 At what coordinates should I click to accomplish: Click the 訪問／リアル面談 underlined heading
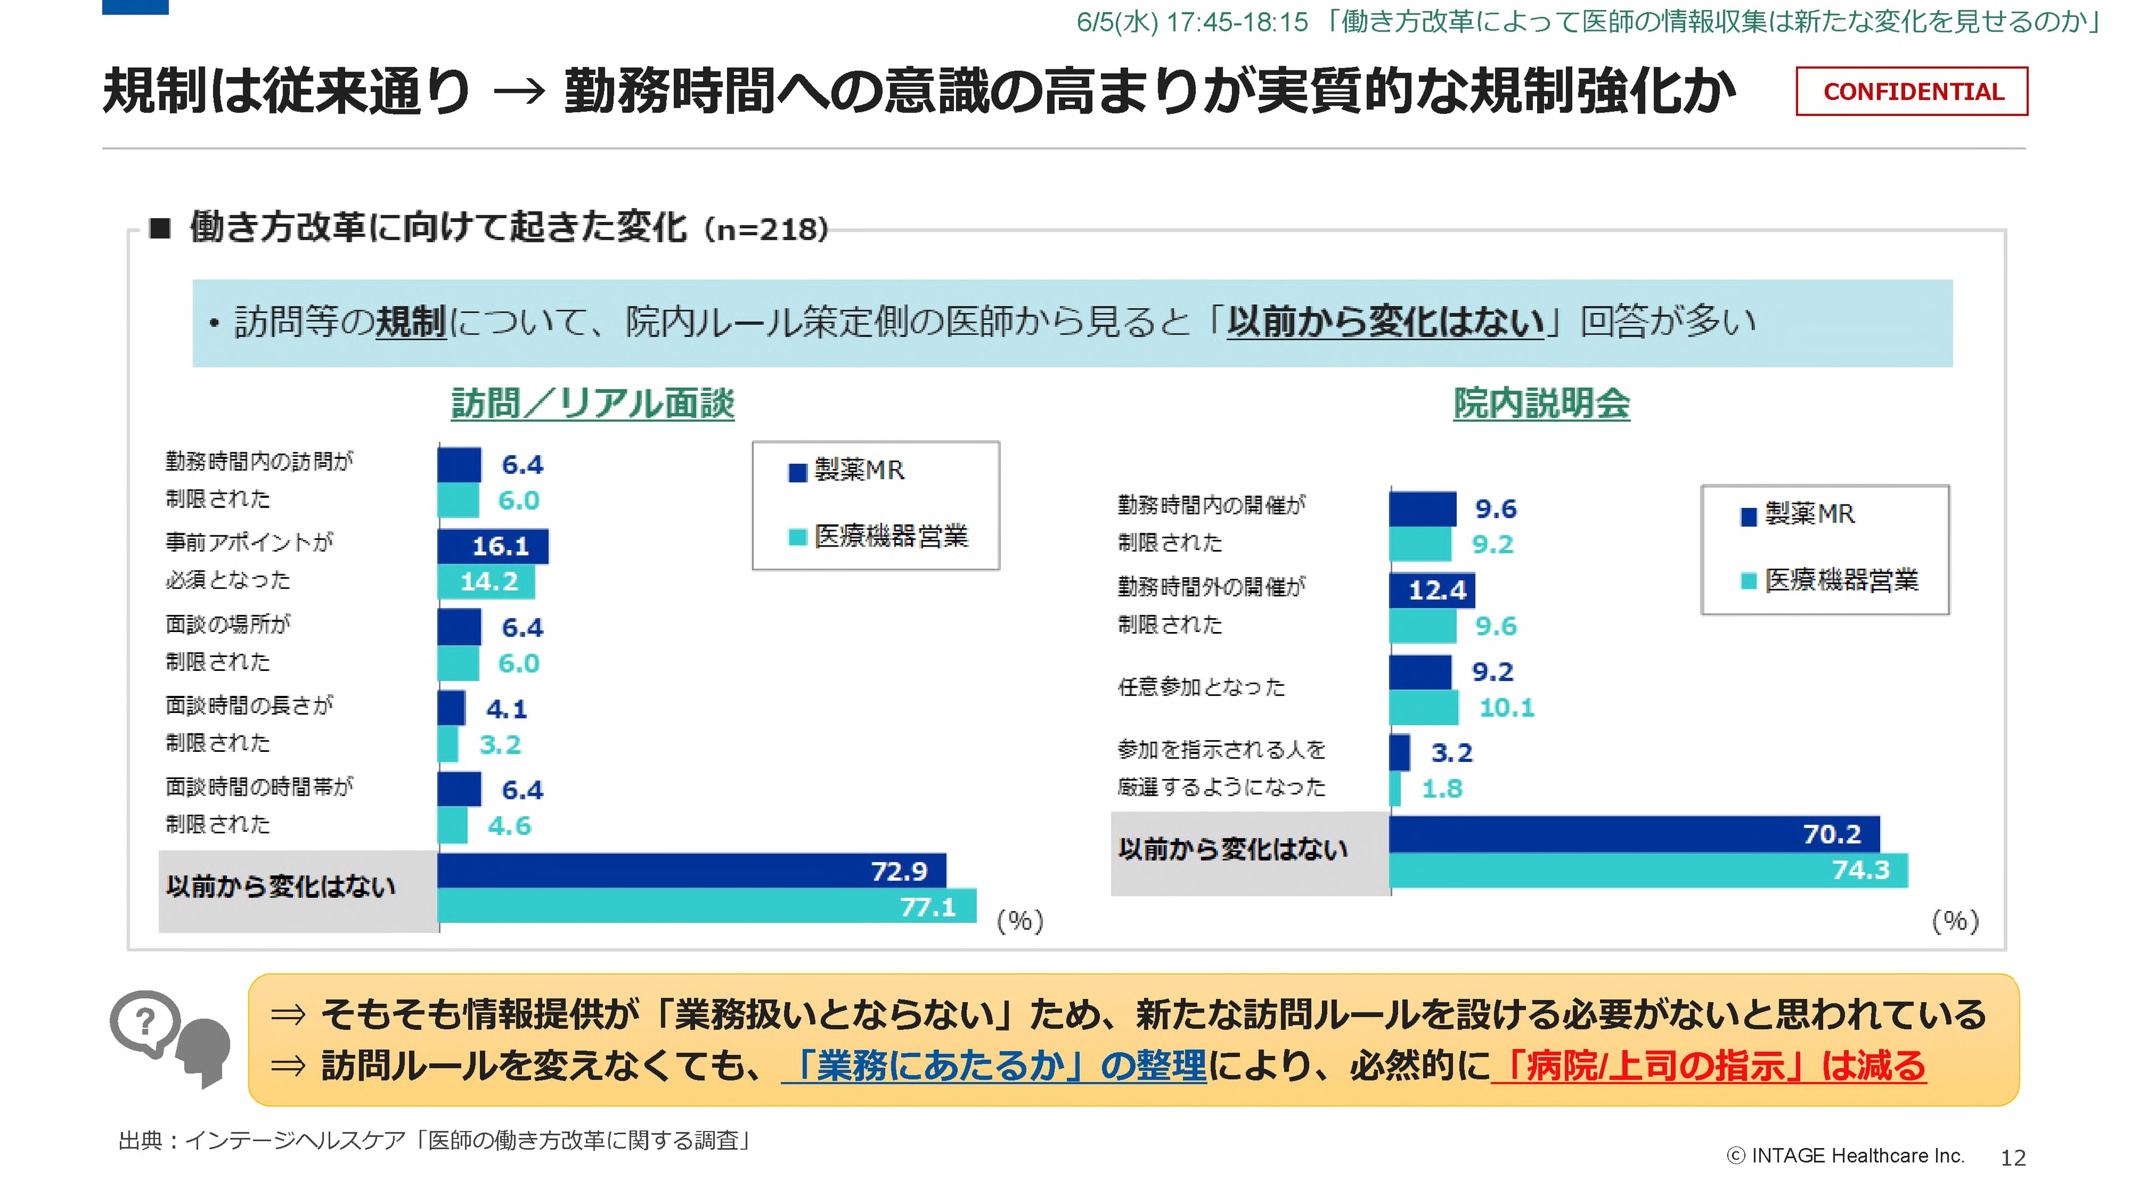pos(592,405)
